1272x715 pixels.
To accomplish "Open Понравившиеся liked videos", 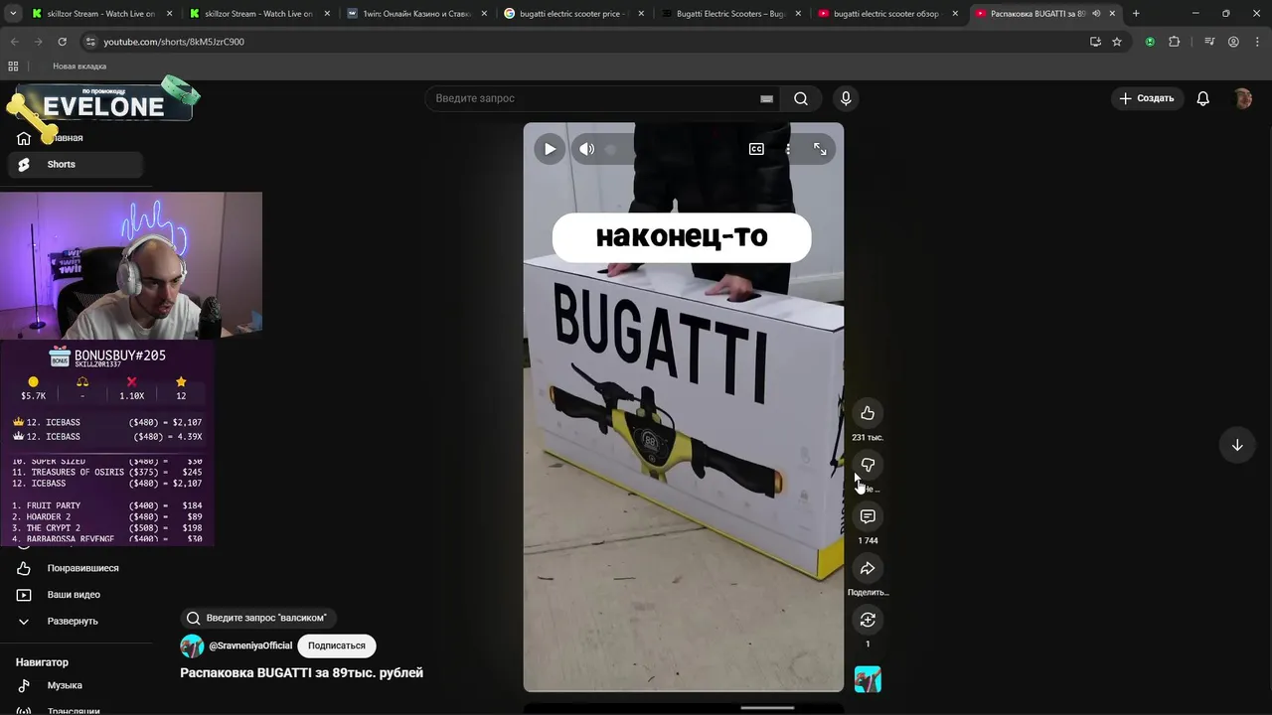I will pos(75,568).
